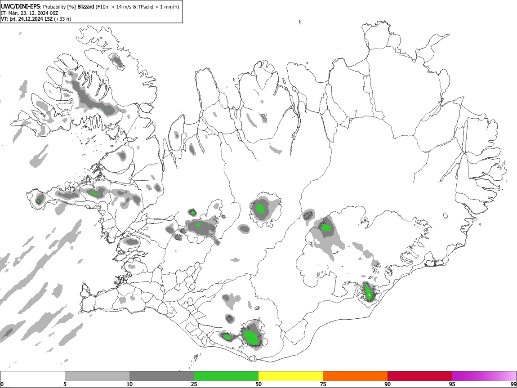Image resolution: width=517 pixels, height=388 pixels.
Task: Click the red 90–95 legend segment
Action: click(x=420, y=376)
